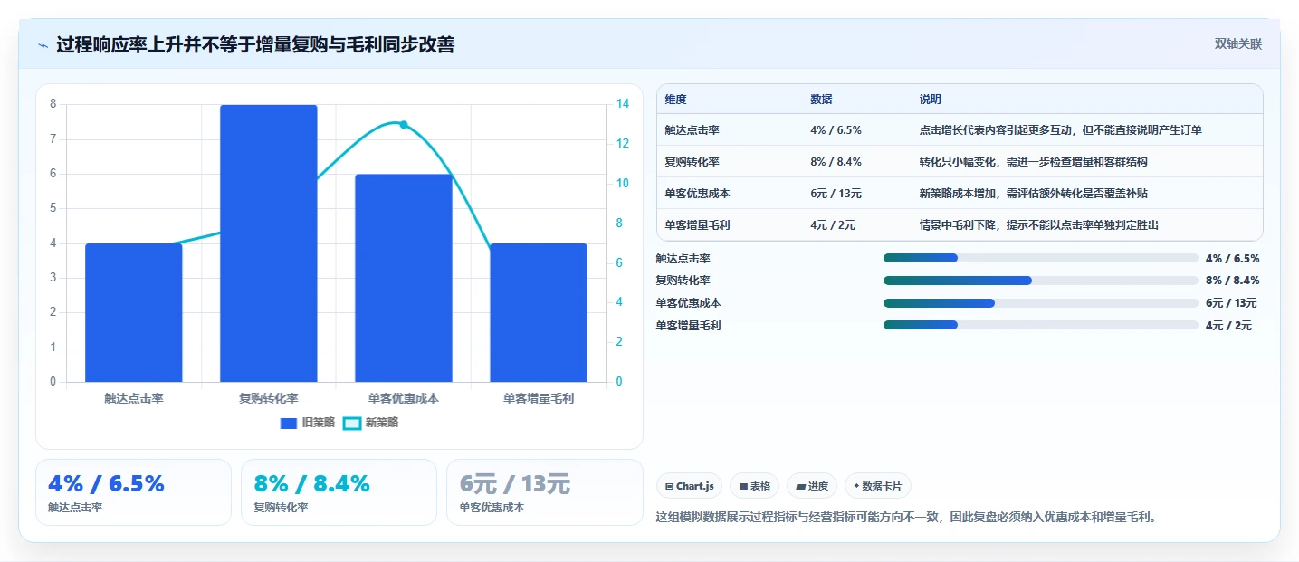Click the 单客优惠成本 progress bar
The width and height of the screenshot is (1299, 562).
click(1041, 302)
